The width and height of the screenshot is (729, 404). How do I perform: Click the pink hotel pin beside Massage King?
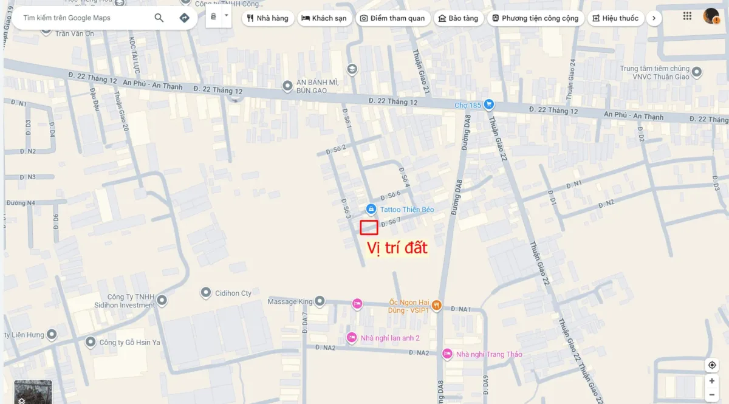coord(357,303)
